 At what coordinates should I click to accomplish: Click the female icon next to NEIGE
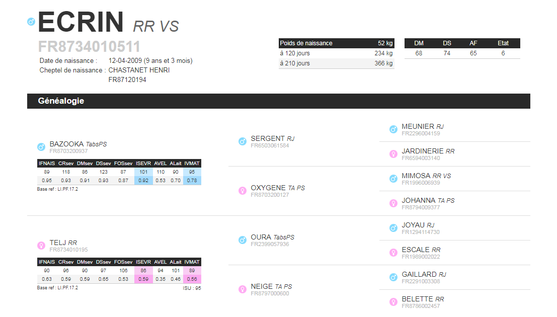point(243,289)
